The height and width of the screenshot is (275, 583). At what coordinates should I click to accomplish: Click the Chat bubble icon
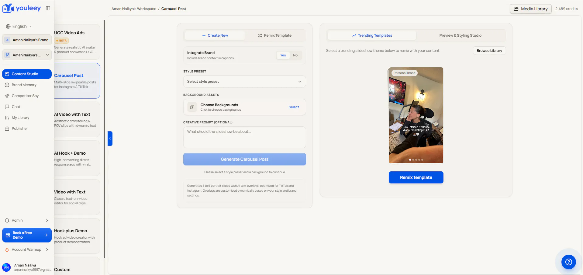(7, 107)
